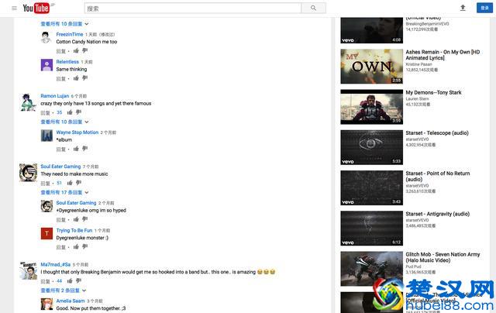496x313 pixels.
Task: Like Relentless's 'Same thinking' comment
Action: pos(76,78)
